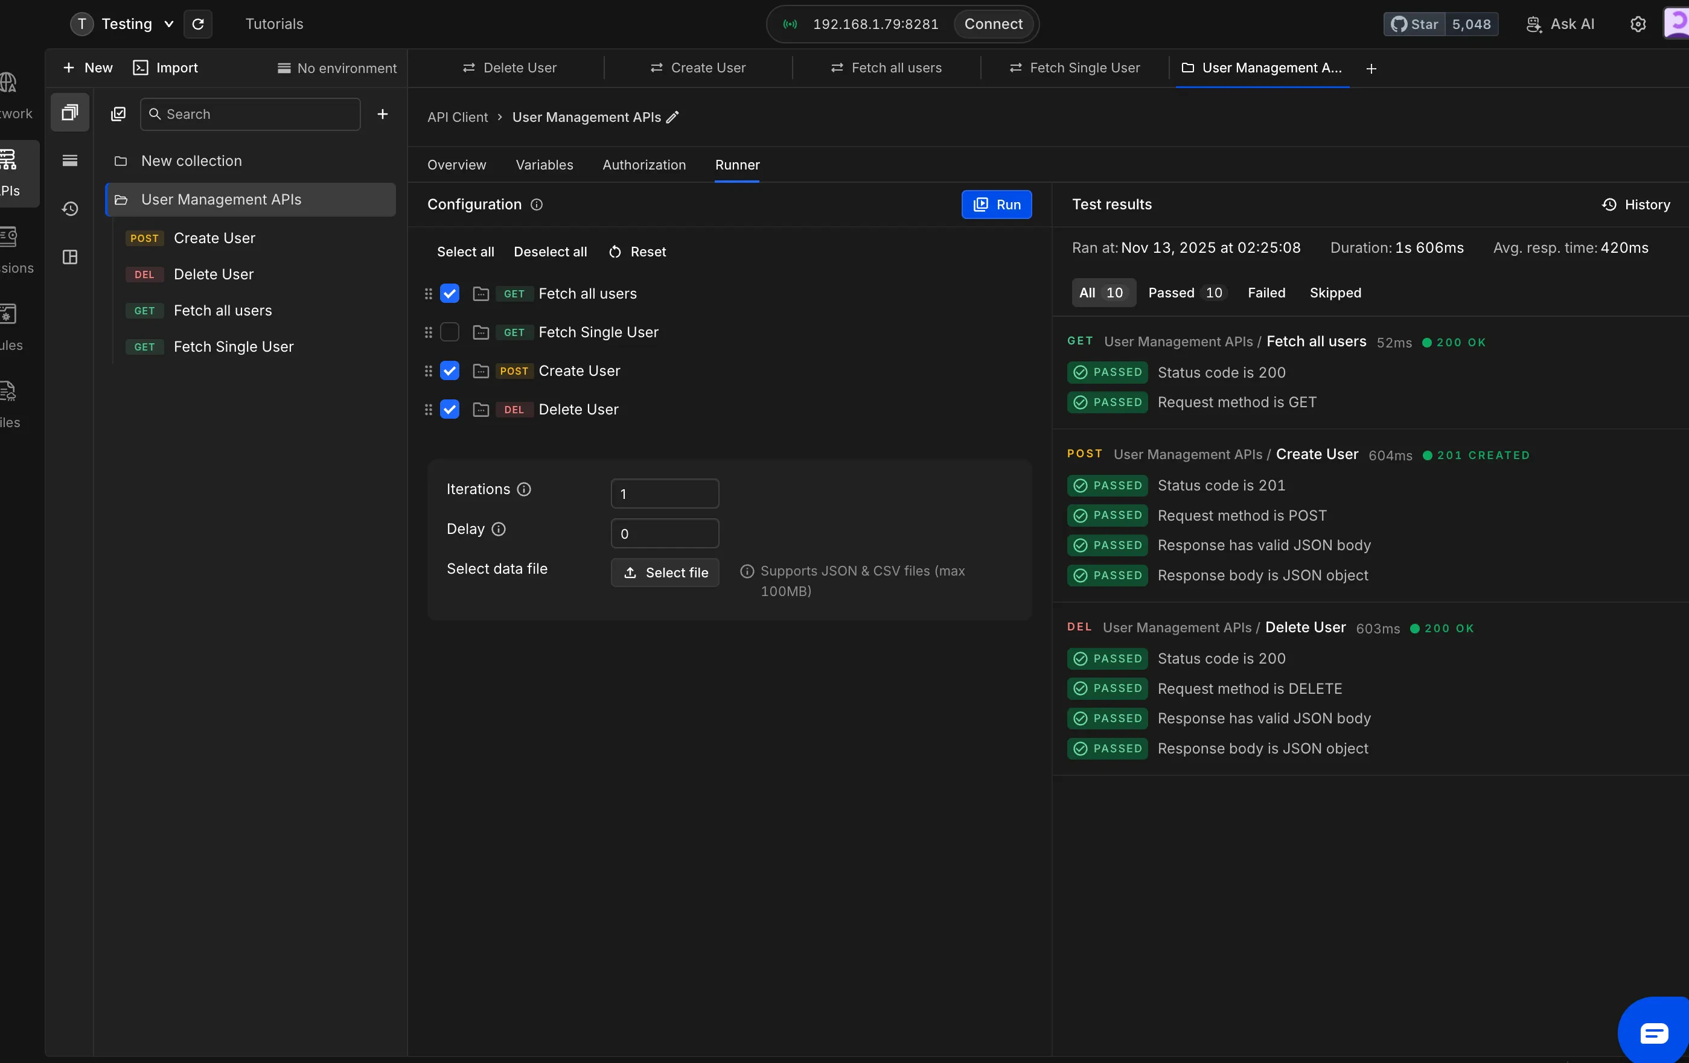
Task: Open the settings gear icon
Action: tap(1638, 24)
